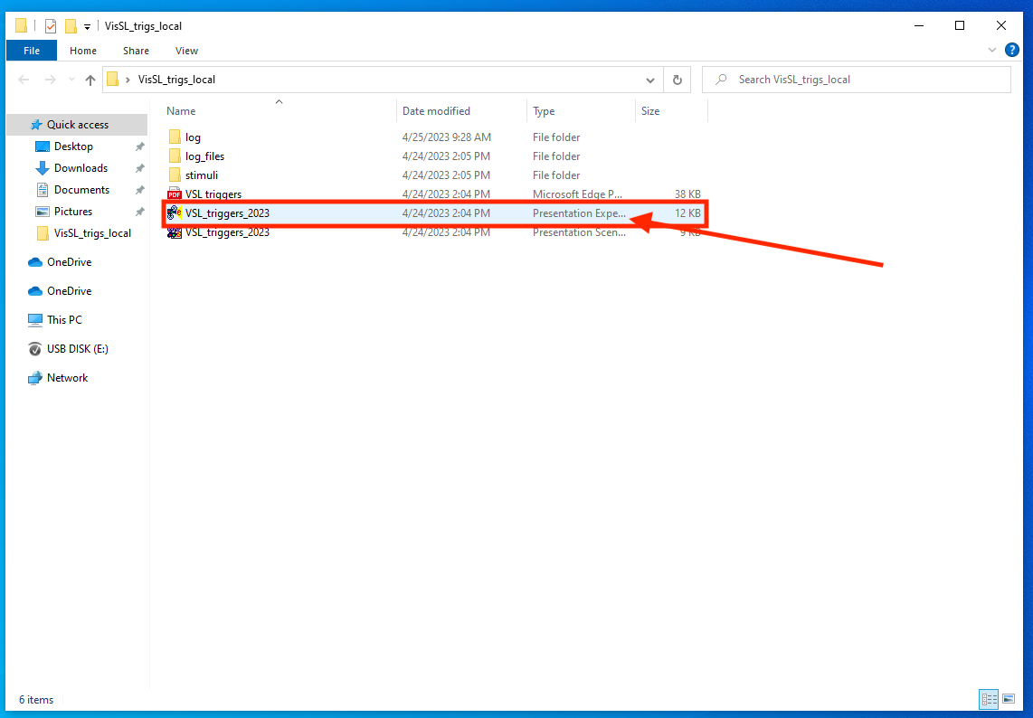The width and height of the screenshot is (1033, 718).
Task: Go up one folder level
Action: pyautogui.click(x=90, y=80)
